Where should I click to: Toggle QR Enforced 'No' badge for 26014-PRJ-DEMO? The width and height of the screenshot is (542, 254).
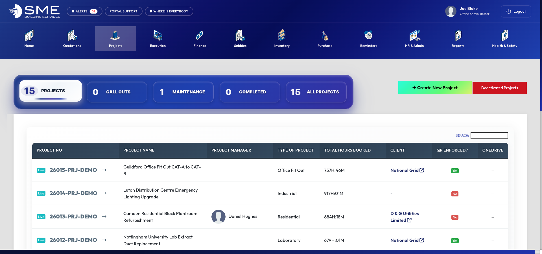455,194
